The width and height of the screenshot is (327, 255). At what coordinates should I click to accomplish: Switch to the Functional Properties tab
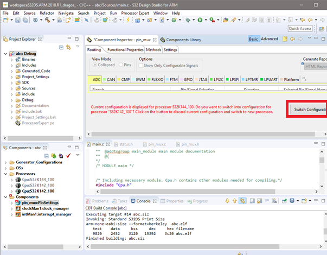125,50
